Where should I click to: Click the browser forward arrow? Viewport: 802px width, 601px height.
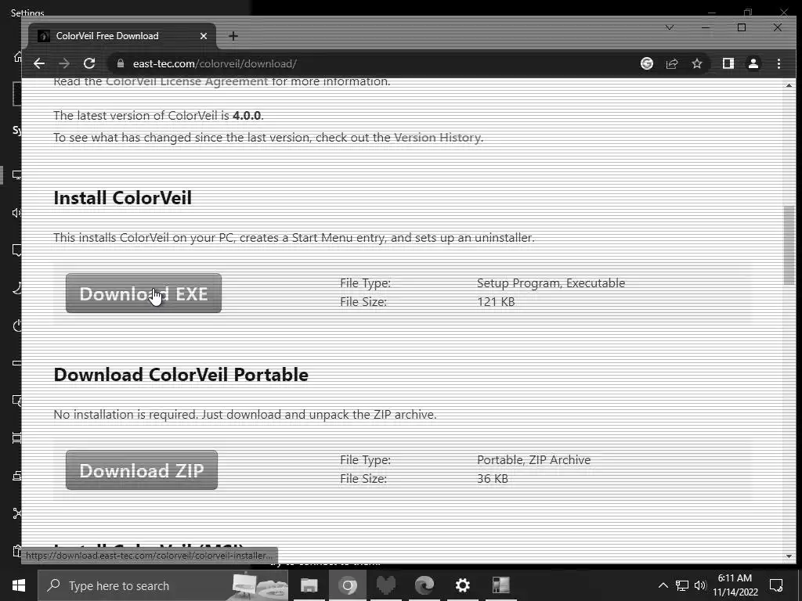64,63
